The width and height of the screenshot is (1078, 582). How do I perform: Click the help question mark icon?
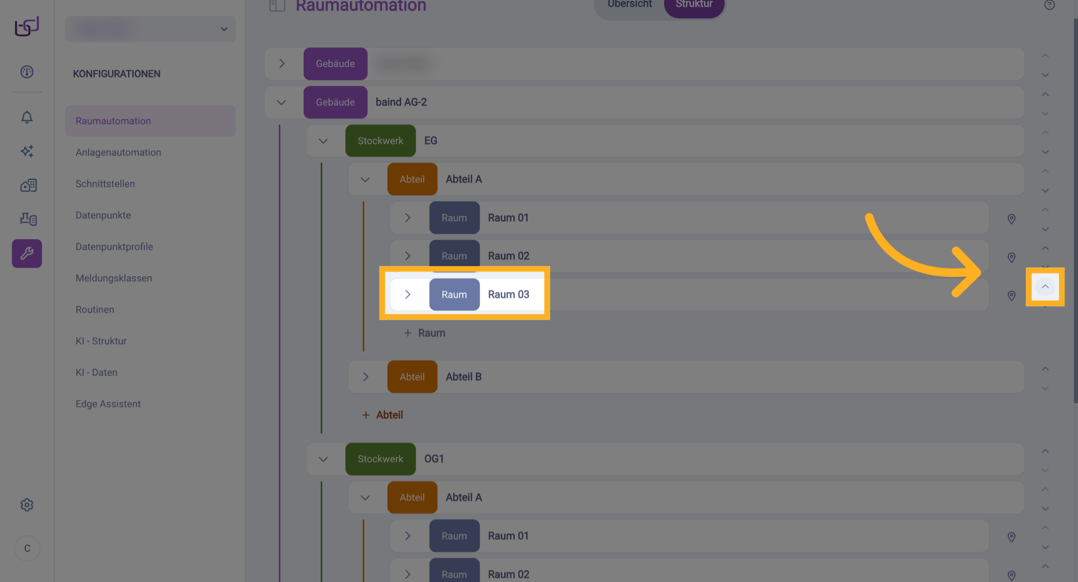pos(1049,5)
